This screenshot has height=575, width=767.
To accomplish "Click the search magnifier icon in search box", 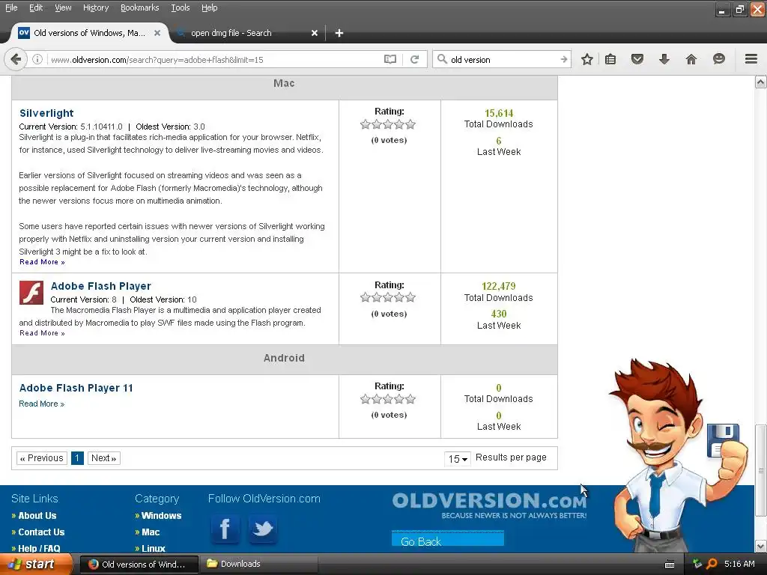I will coord(442,59).
